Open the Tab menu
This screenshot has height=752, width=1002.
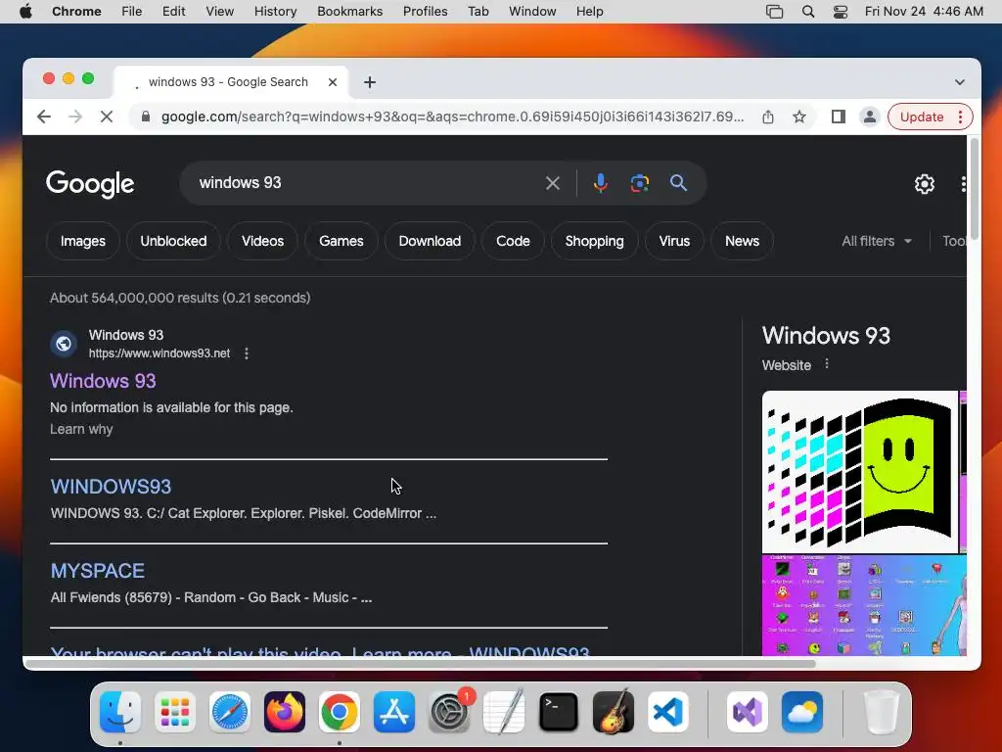pos(478,12)
